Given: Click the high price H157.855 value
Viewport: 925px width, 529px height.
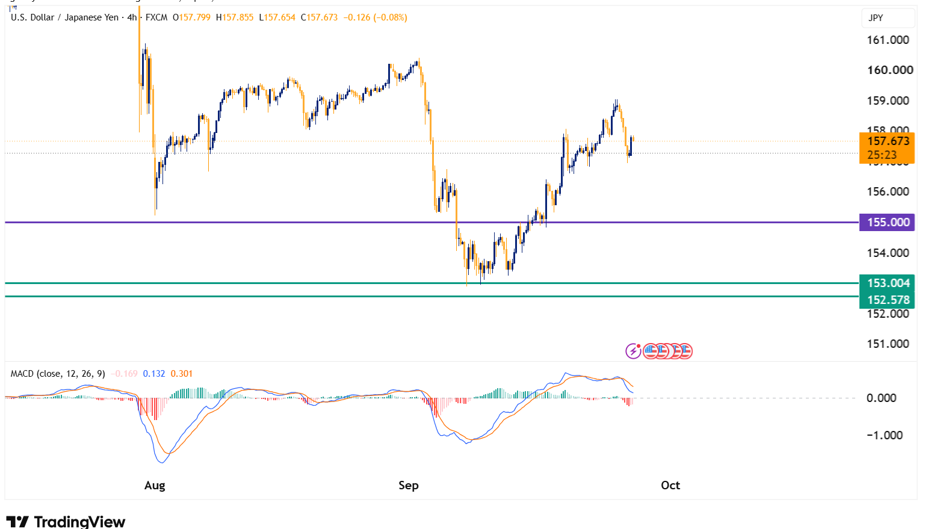Looking at the screenshot, I should tap(235, 17).
